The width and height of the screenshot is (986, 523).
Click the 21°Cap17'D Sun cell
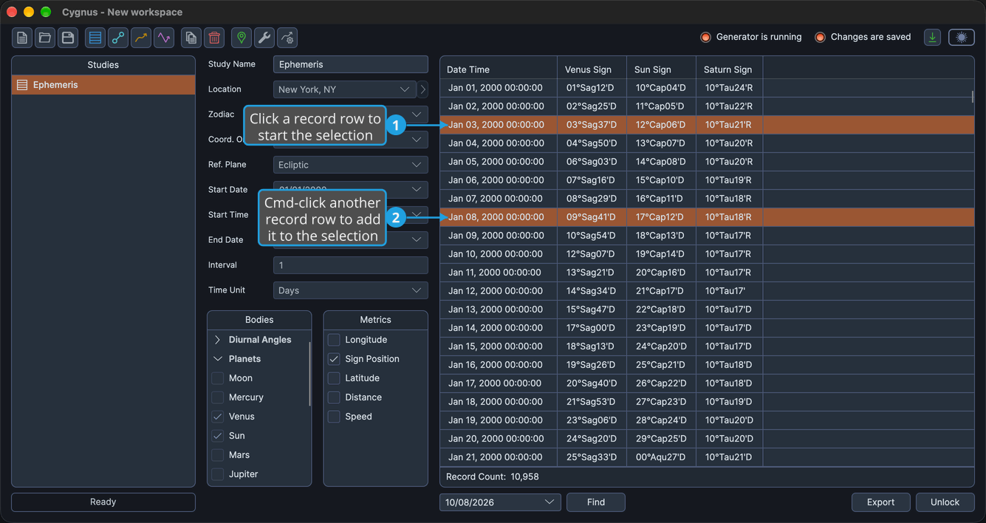click(661, 291)
